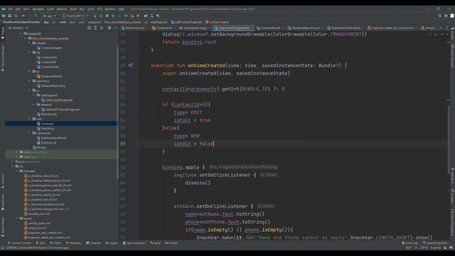Hide the project panel with minus icon
Screen dimensions: 455x256
(x=115, y=28)
